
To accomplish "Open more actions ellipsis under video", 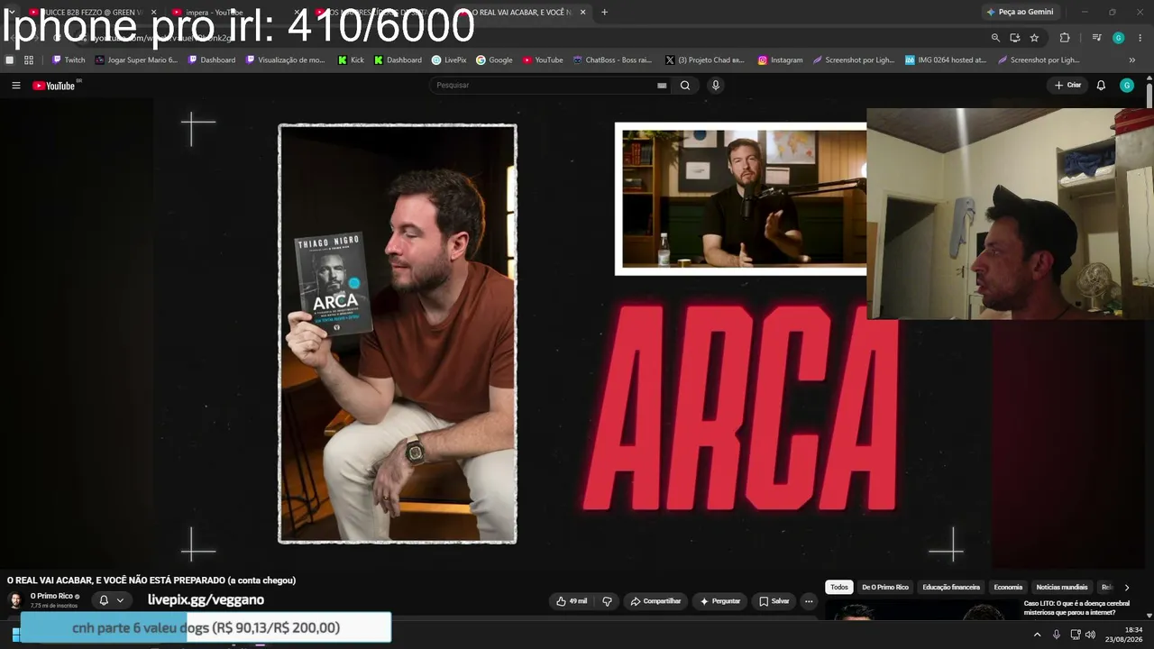I will (809, 601).
